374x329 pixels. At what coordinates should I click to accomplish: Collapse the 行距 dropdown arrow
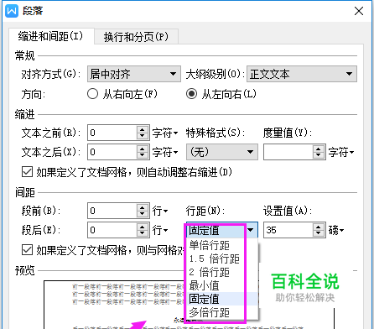click(x=251, y=230)
